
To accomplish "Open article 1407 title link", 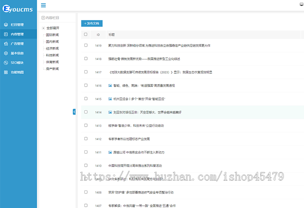I will [142, 206].
